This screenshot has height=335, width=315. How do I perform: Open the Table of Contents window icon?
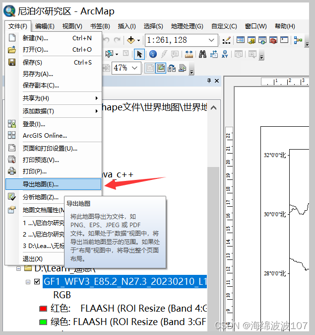click(241, 40)
